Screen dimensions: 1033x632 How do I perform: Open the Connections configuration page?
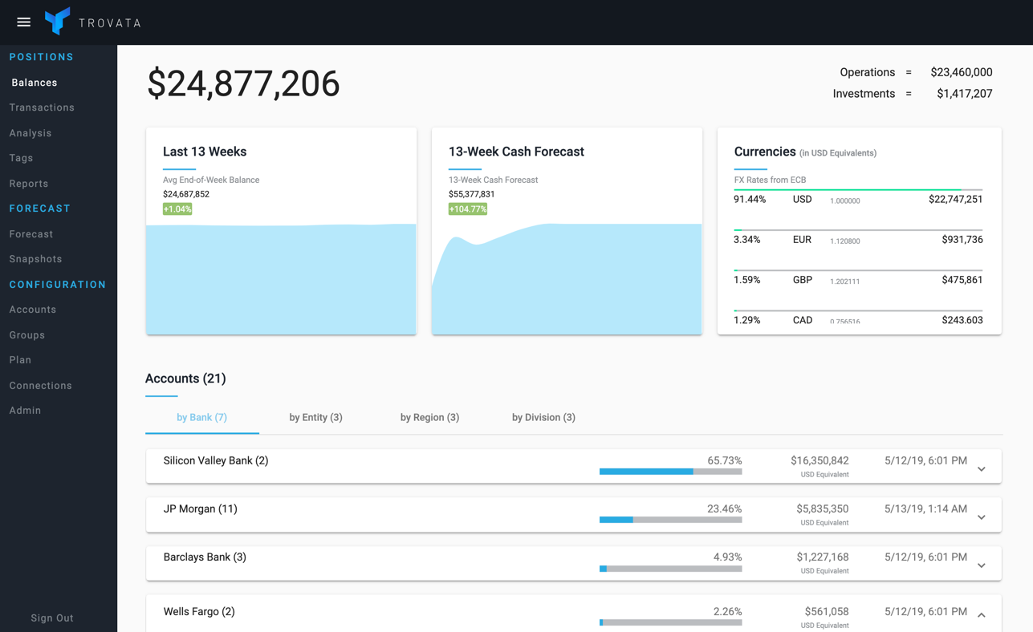[40, 385]
